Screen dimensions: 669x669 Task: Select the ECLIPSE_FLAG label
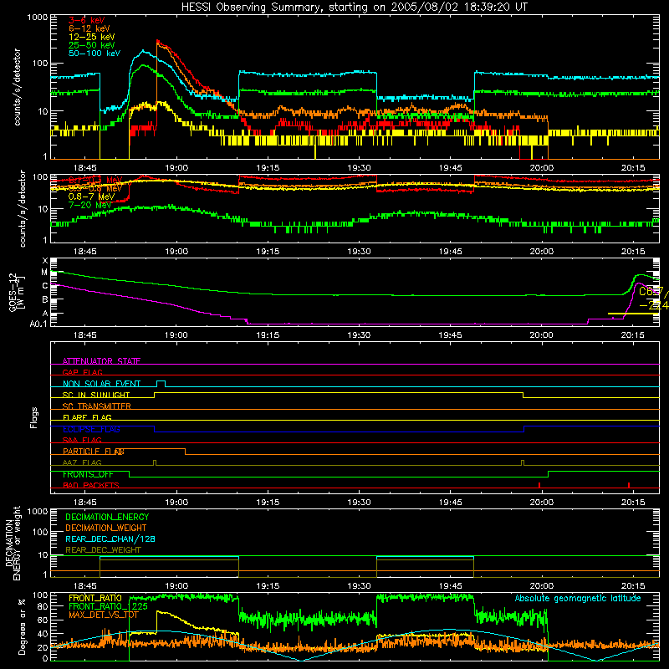pyautogui.click(x=91, y=429)
